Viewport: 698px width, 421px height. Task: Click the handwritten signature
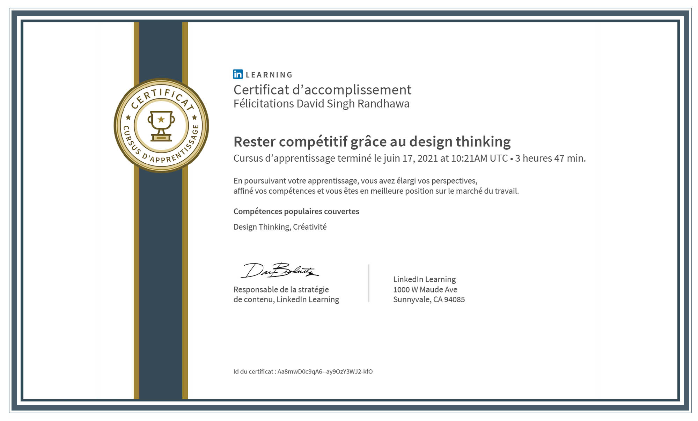pos(280,271)
